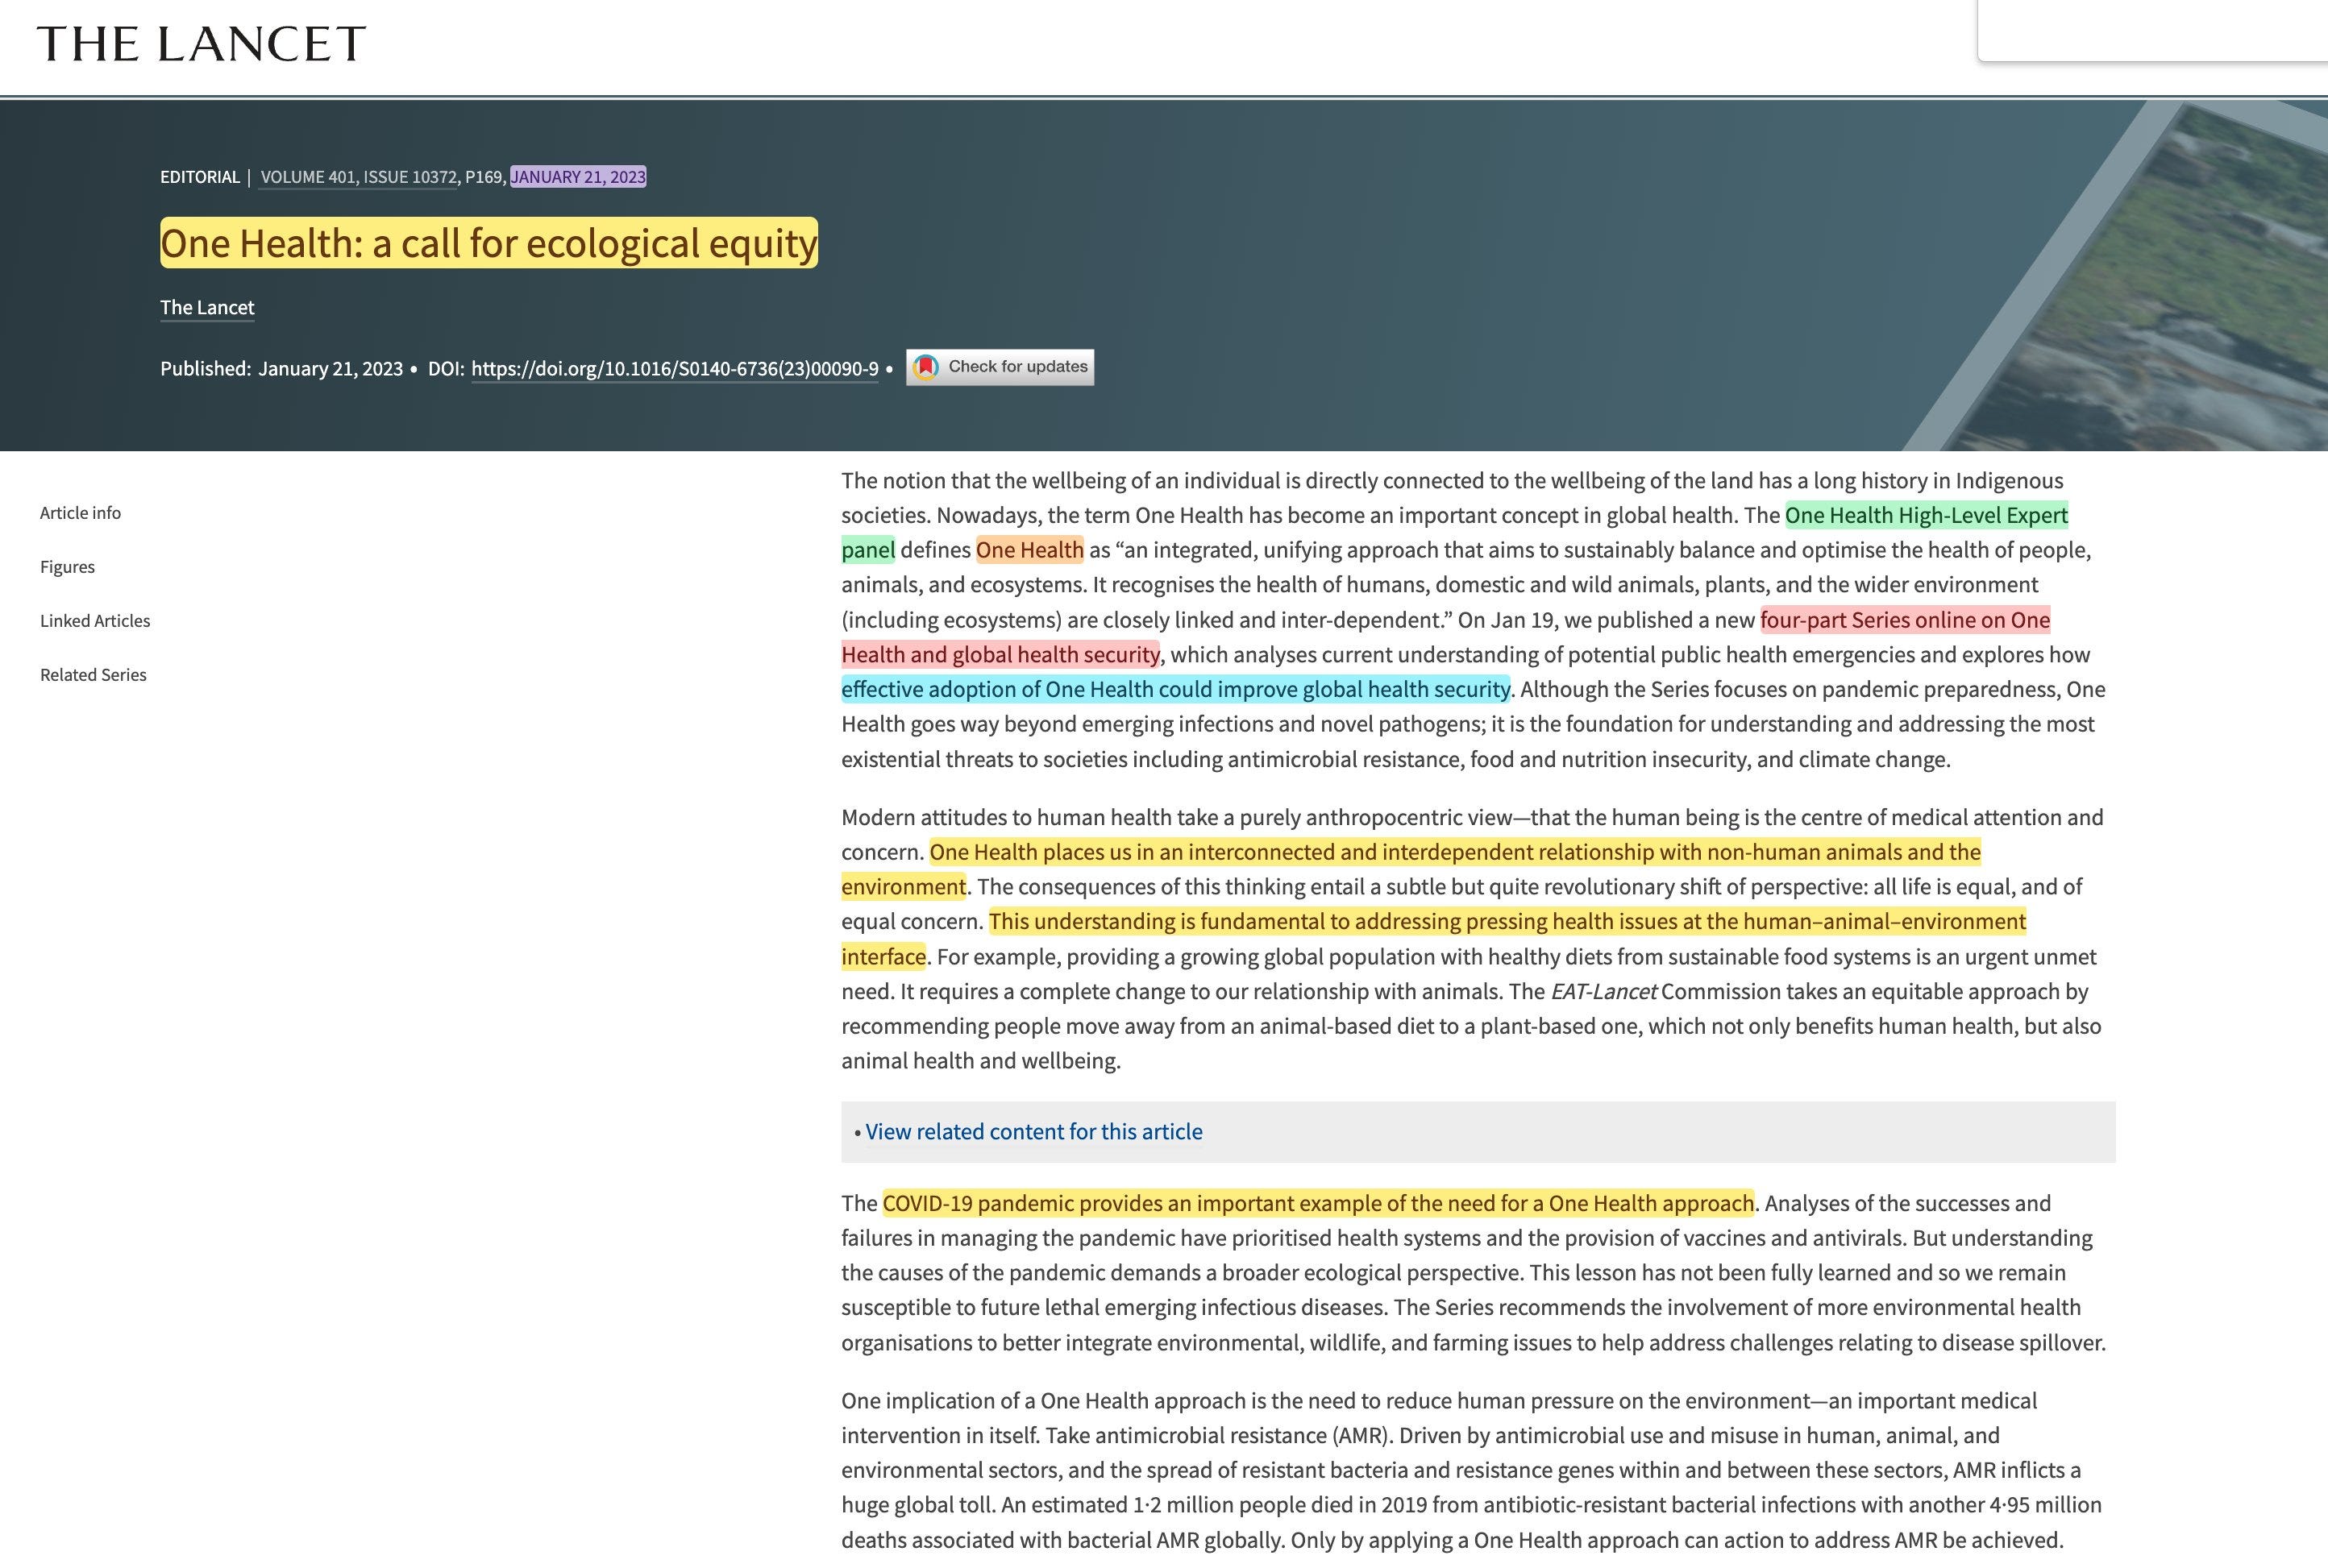2328x1568 pixels.
Task: Open The Lancet author link
Action: [x=207, y=307]
